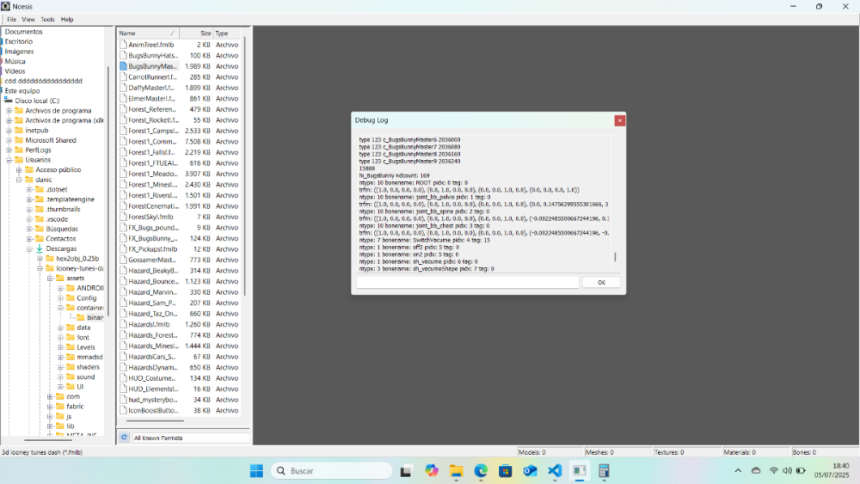
Task: Click the refresh icon beside All Known Formats
Action: point(124,438)
